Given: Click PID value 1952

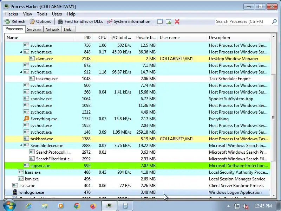Looking at the screenshot, I should tap(86, 126).
